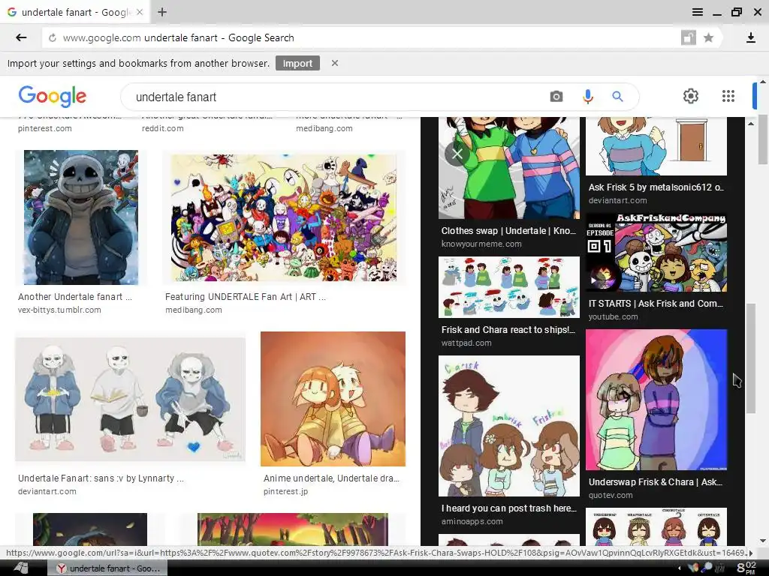Open the Underswap Frisk & Chara image
The width and height of the screenshot is (769, 576).
656,400
